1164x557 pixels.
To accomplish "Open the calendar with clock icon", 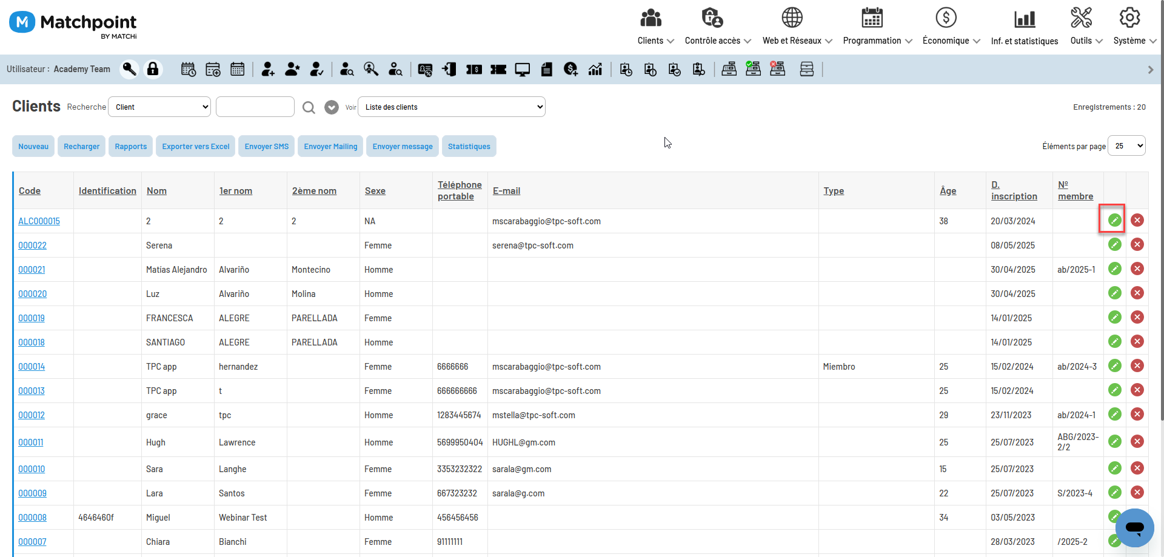I will [189, 69].
